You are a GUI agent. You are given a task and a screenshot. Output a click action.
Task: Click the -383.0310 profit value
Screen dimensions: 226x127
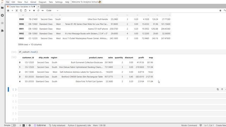click(x=139, y=77)
